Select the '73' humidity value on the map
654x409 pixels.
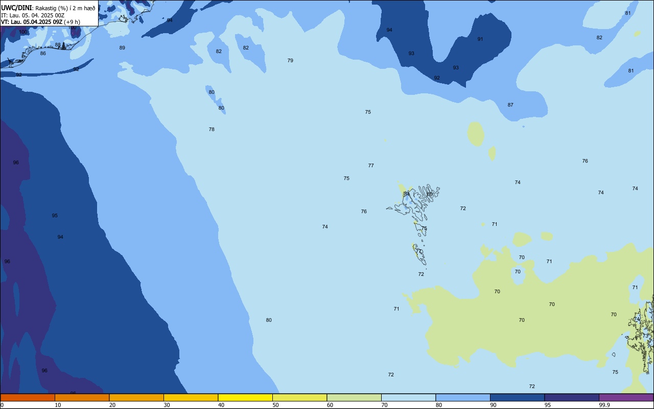click(x=645, y=336)
